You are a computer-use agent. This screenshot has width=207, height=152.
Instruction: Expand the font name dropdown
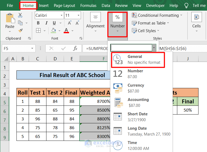tap(62, 15)
